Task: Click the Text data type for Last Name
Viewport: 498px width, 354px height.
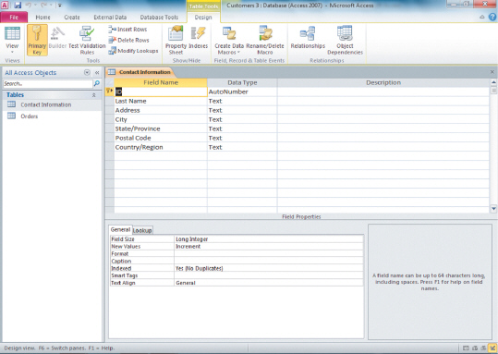Action: pyautogui.click(x=242, y=101)
